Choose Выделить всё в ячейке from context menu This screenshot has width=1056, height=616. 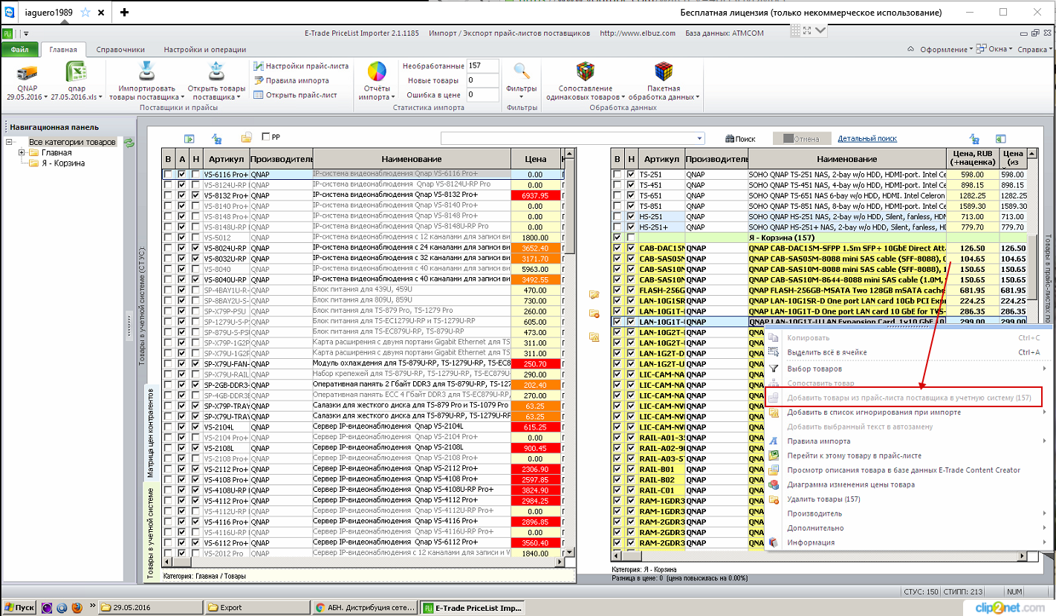point(907,352)
